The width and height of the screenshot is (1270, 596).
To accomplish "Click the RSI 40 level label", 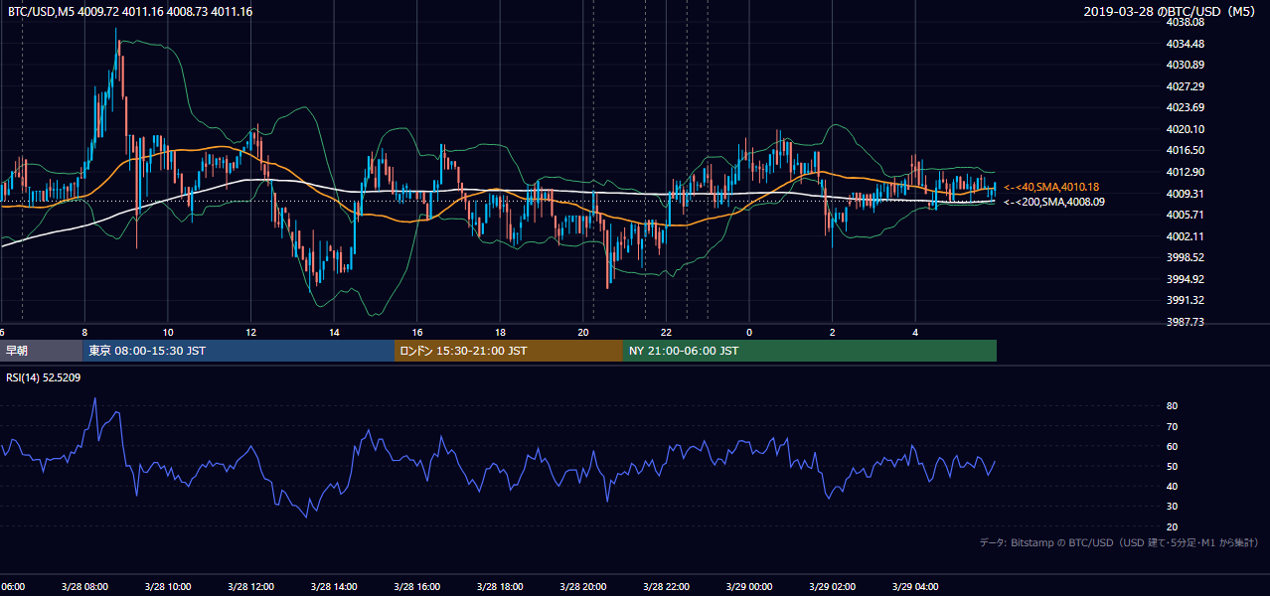I will 1172,486.
